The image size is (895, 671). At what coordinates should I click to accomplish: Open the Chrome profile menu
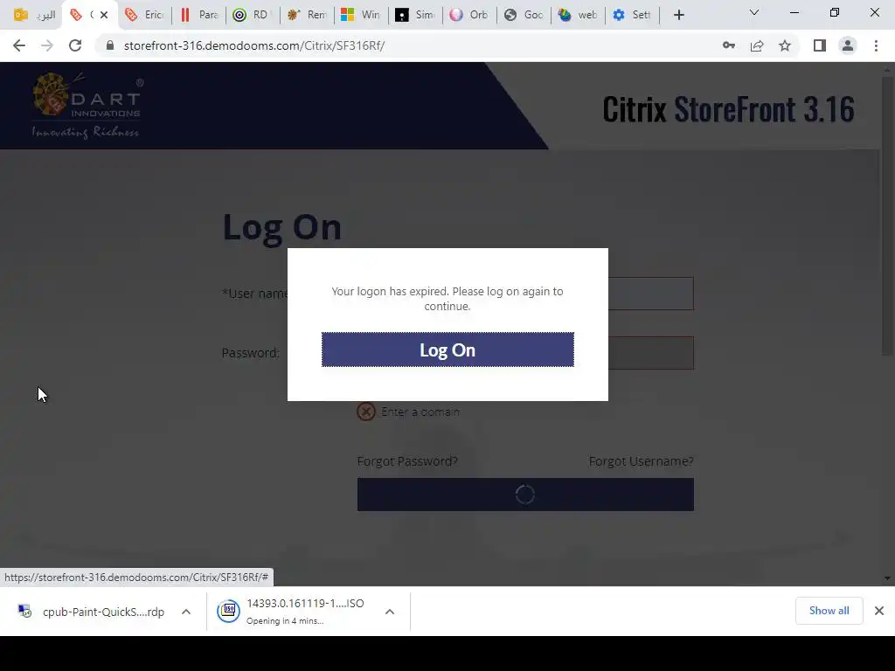[848, 45]
